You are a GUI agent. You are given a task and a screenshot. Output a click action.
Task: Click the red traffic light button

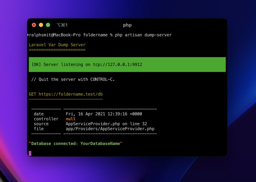(x=34, y=25)
